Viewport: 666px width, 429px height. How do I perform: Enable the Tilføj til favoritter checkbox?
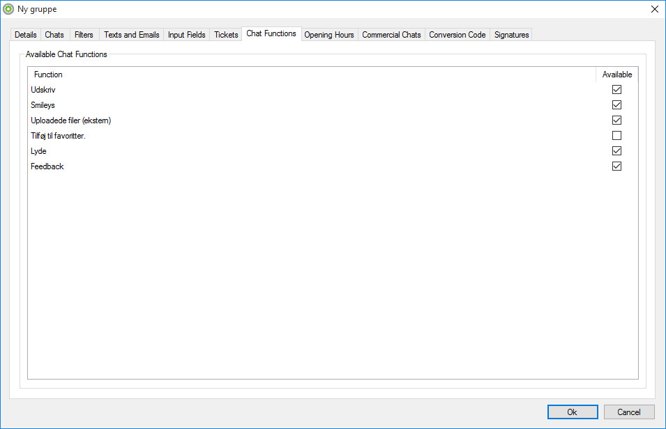point(616,135)
